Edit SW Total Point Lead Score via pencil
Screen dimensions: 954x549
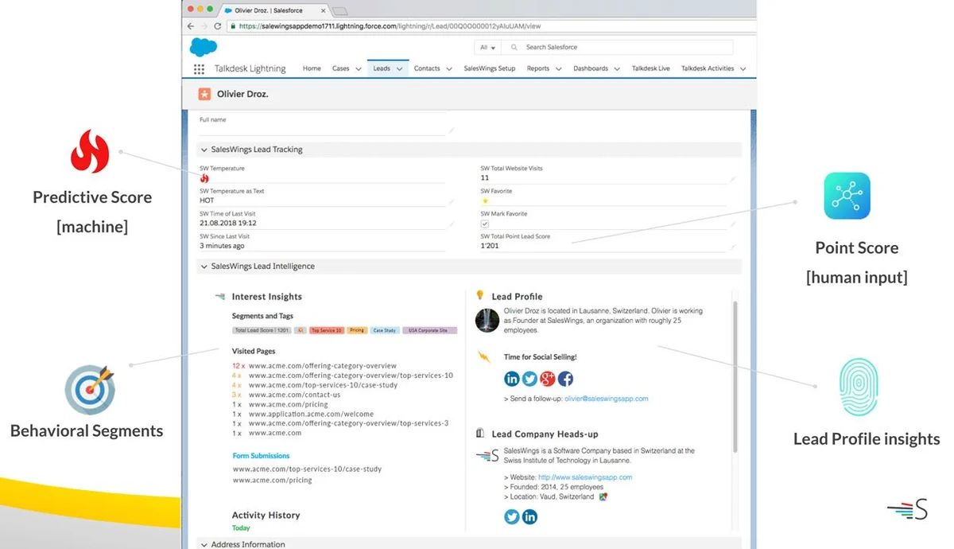tap(733, 247)
